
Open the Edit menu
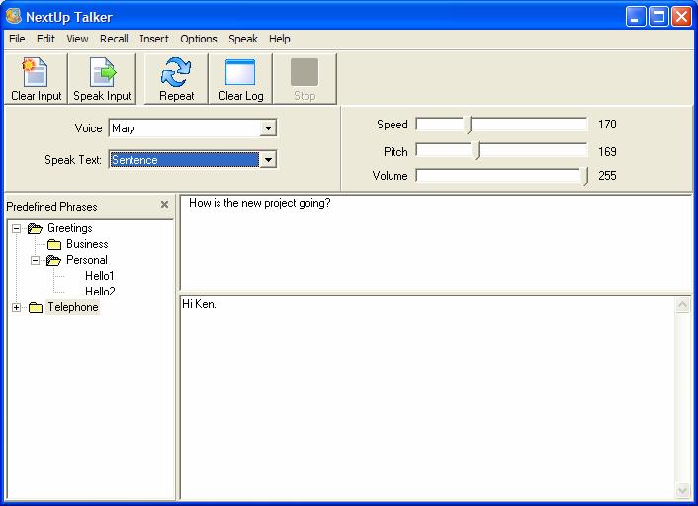[45, 39]
